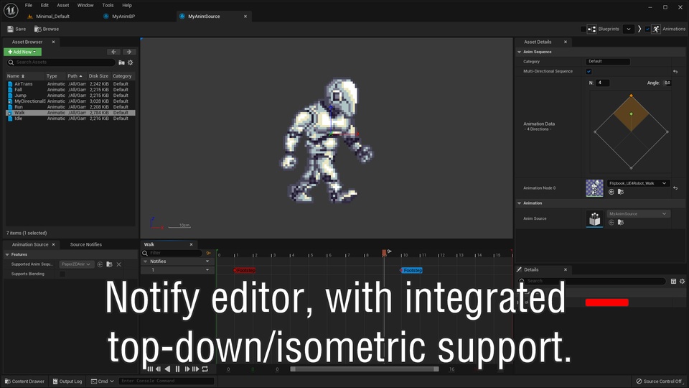Open Details panel settings gear
The image size is (689, 388).
tap(682, 281)
